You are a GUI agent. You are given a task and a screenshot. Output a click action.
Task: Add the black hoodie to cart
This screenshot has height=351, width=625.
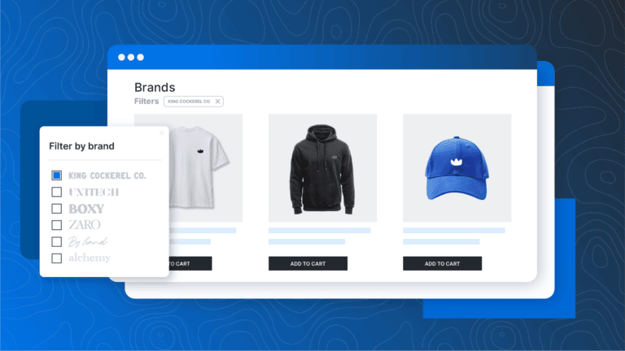point(308,263)
